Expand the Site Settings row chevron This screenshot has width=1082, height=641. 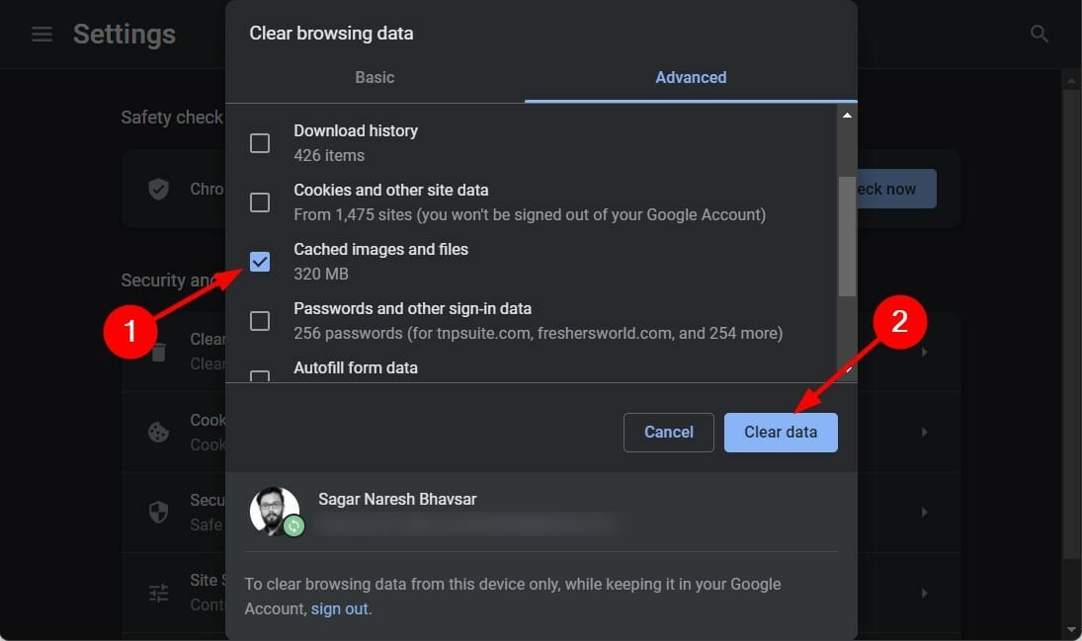click(x=924, y=593)
